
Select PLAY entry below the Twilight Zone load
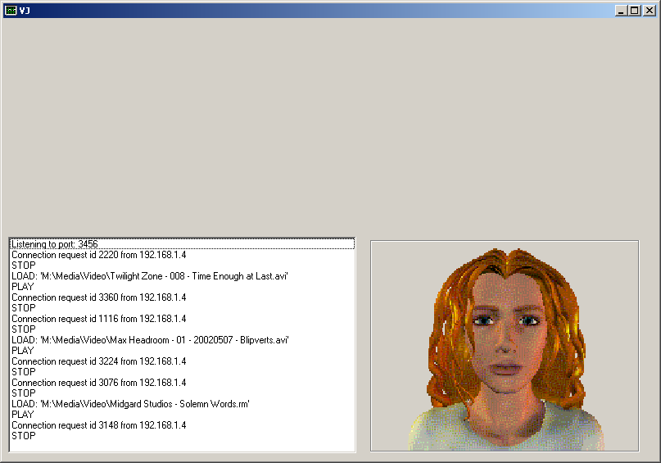click(23, 287)
